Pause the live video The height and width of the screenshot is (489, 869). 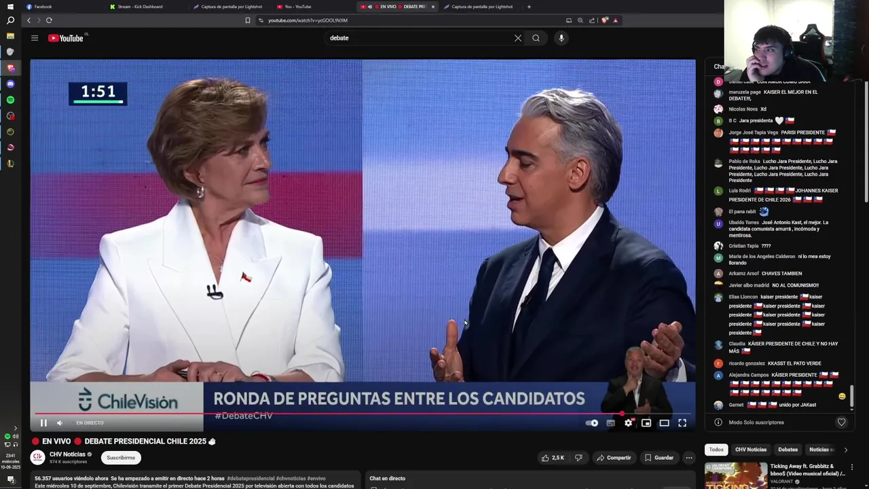coord(43,423)
